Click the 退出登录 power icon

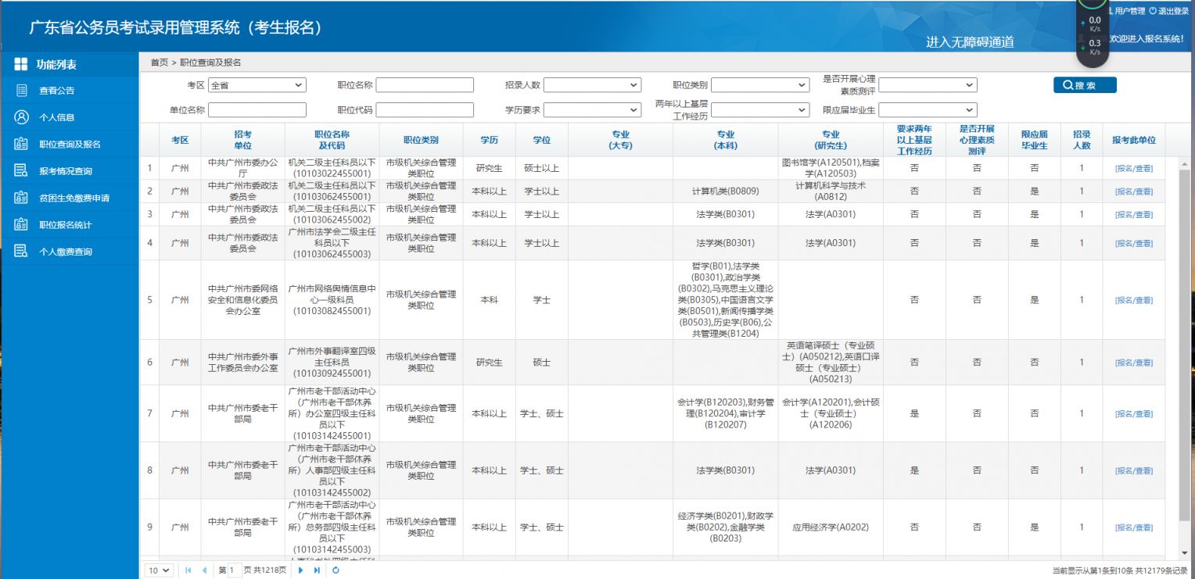click(x=1153, y=11)
